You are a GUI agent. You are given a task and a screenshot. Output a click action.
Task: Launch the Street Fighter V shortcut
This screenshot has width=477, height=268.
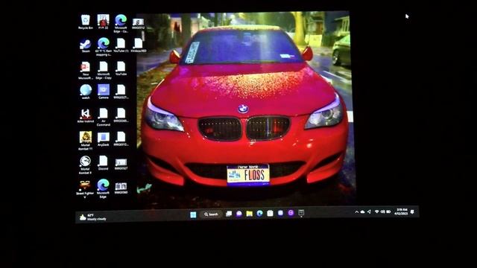(85, 188)
